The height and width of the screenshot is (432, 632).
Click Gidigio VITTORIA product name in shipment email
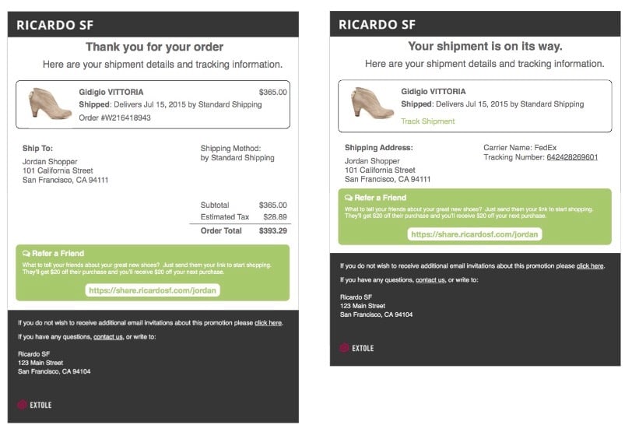(434, 92)
